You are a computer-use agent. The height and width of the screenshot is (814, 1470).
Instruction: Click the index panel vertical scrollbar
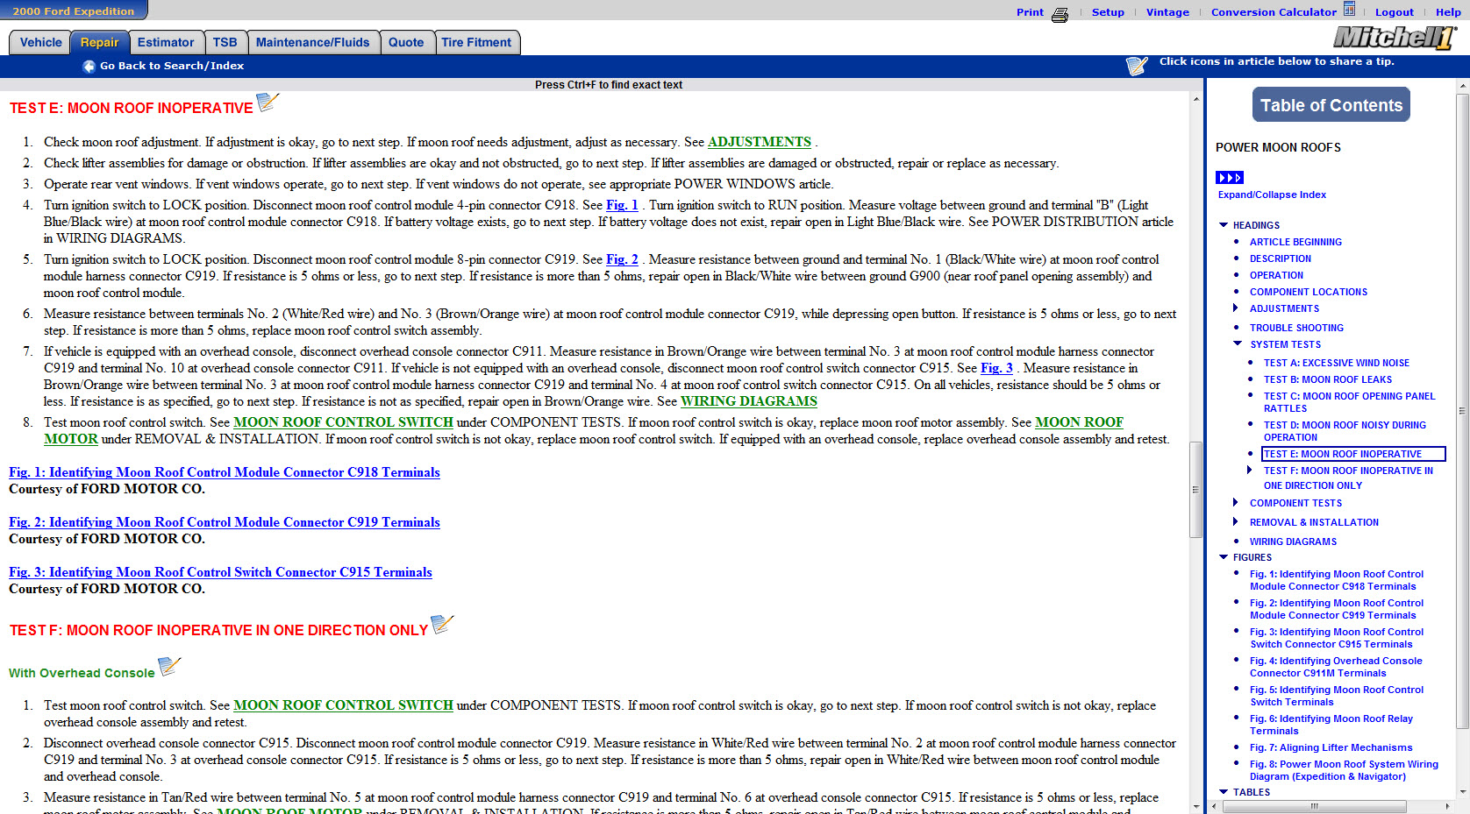click(1462, 411)
